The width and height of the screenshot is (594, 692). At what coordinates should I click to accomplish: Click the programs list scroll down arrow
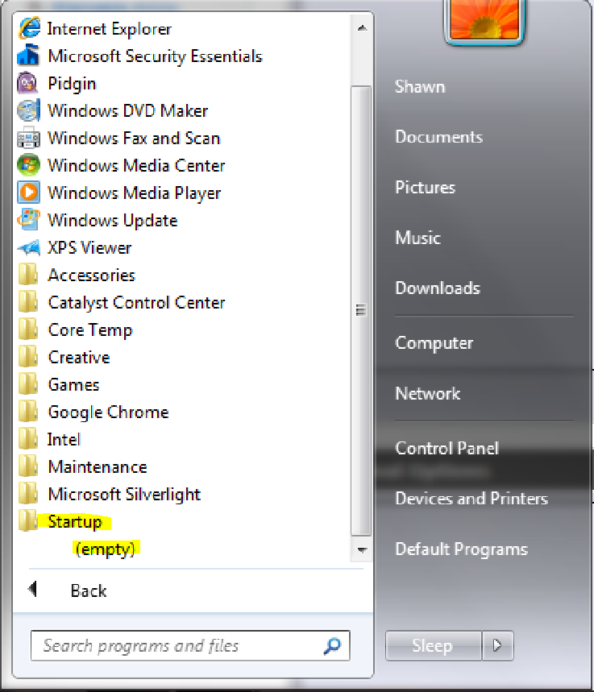(362, 550)
